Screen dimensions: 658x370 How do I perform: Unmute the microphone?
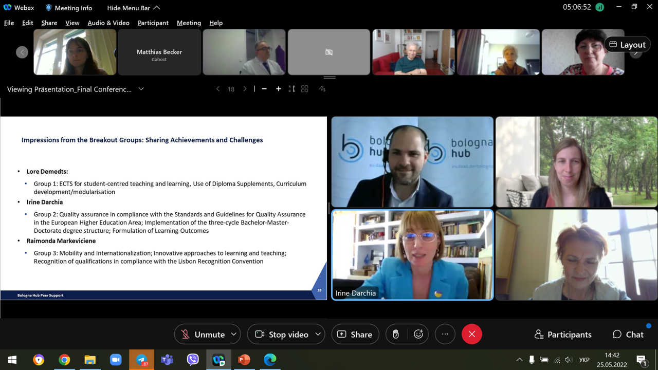(203, 335)
